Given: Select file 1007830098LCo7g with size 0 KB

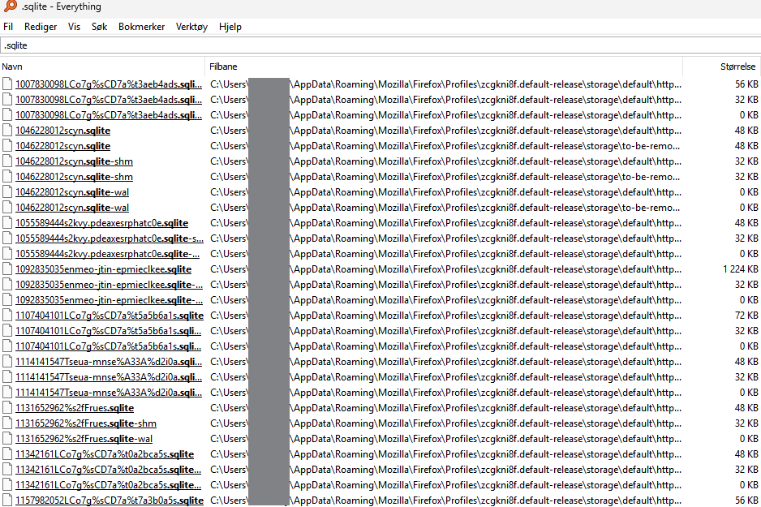Looking at the screenshot, I should (109, 115).
